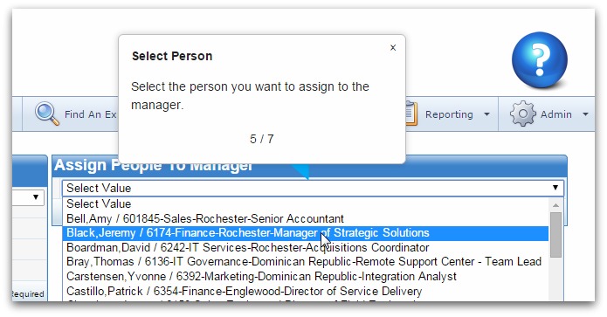607x317 pixels.
Task: Click the scrollbar up arrow in list
Action: pos(555,205)
